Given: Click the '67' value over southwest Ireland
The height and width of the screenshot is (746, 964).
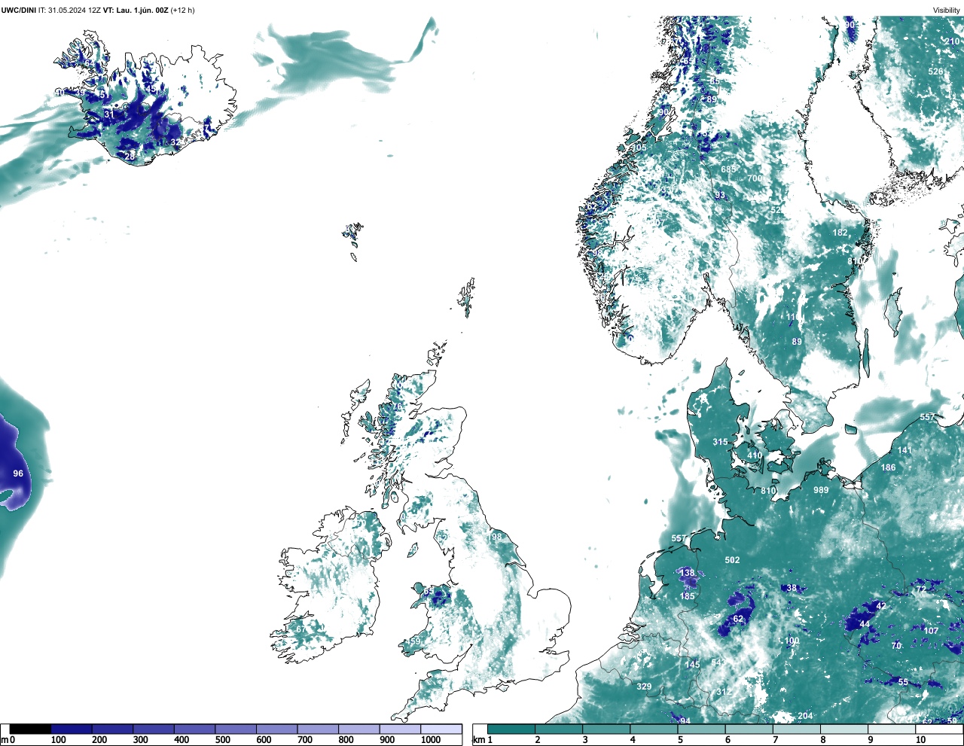Looking at the screenshot, I should click(300, 629).
